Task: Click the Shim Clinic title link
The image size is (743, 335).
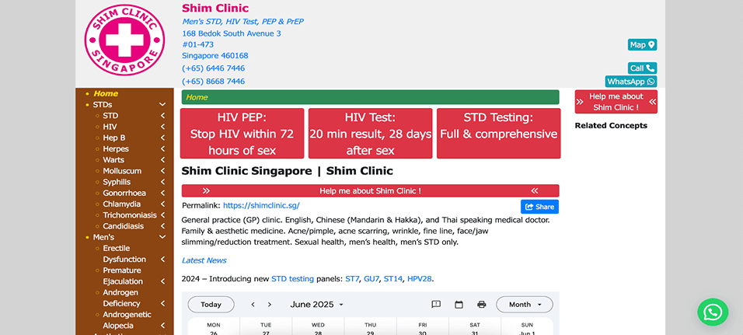Action: pos(215,8)
